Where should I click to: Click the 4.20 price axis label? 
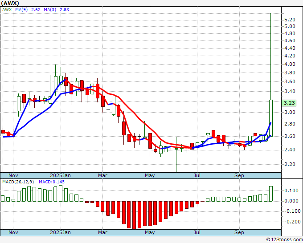click(x=290, y=56)
